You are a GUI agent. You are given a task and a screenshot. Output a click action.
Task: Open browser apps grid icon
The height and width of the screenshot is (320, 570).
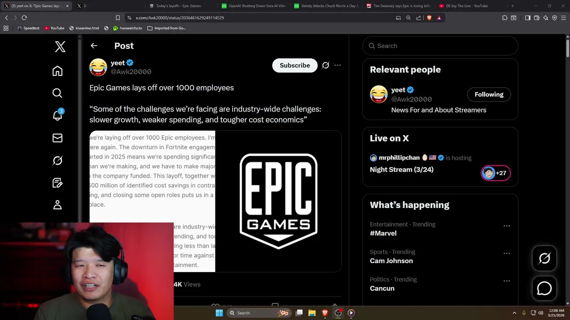(x=6, y=28)
